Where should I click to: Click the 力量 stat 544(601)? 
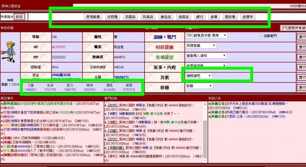click(31, 89)
